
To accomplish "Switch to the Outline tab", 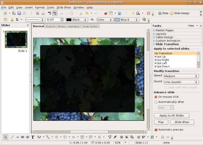I will click(50, 27).
